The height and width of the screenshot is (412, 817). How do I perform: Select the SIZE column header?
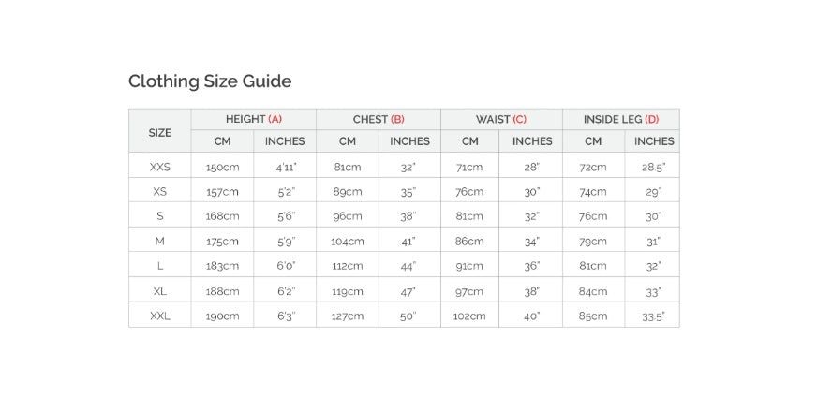(160, 131)
